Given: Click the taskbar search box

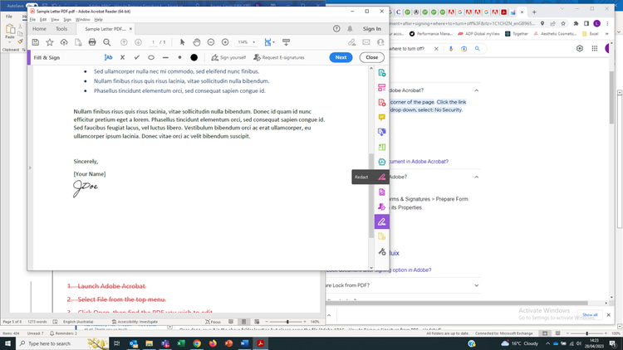Looking at the screenshot, I should [63, 343].
